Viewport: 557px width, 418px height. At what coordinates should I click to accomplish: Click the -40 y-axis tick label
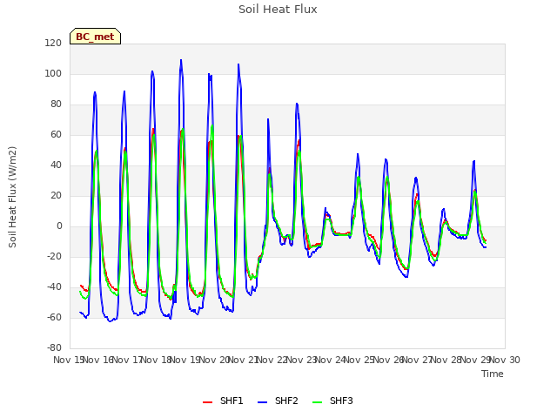54,287
